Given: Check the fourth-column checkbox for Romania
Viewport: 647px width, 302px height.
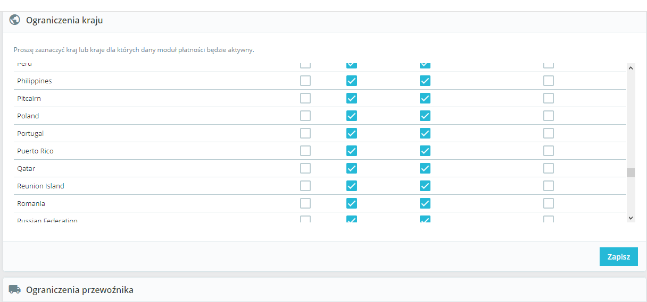Looking at the screenshot, I should pyautogui.click(x=549, y=203).
